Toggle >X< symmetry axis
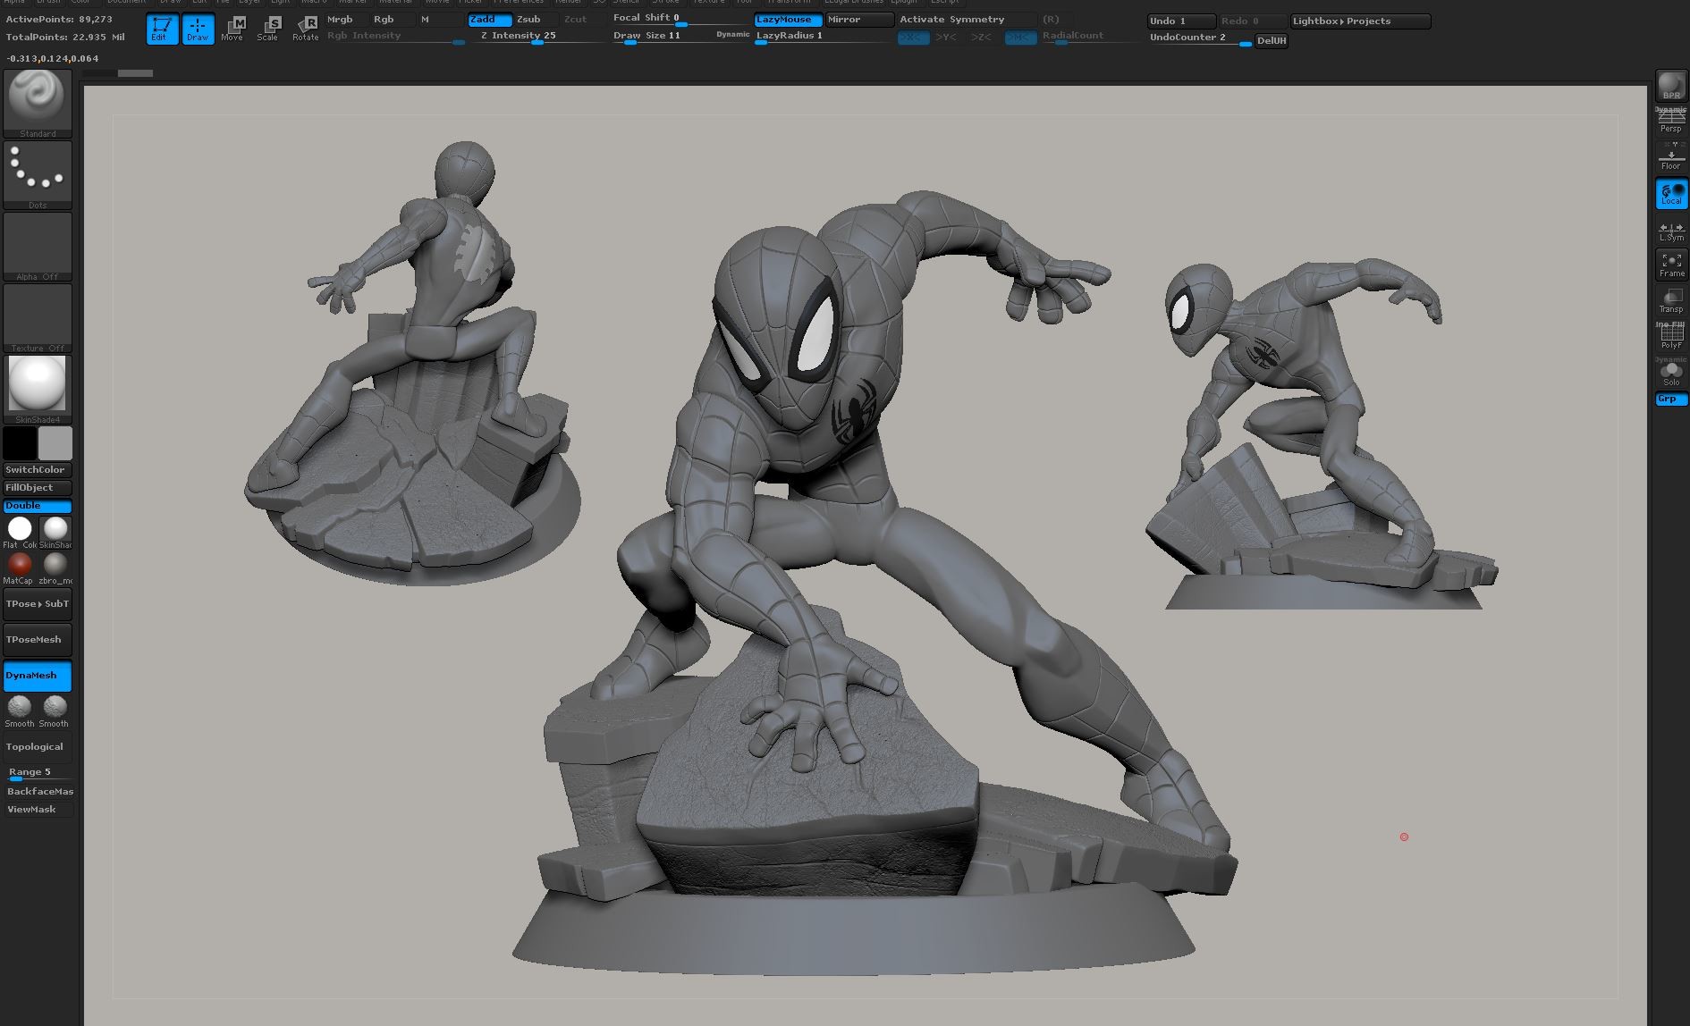The width and height of the screenshot is (1690, 1026). (913, 38)
